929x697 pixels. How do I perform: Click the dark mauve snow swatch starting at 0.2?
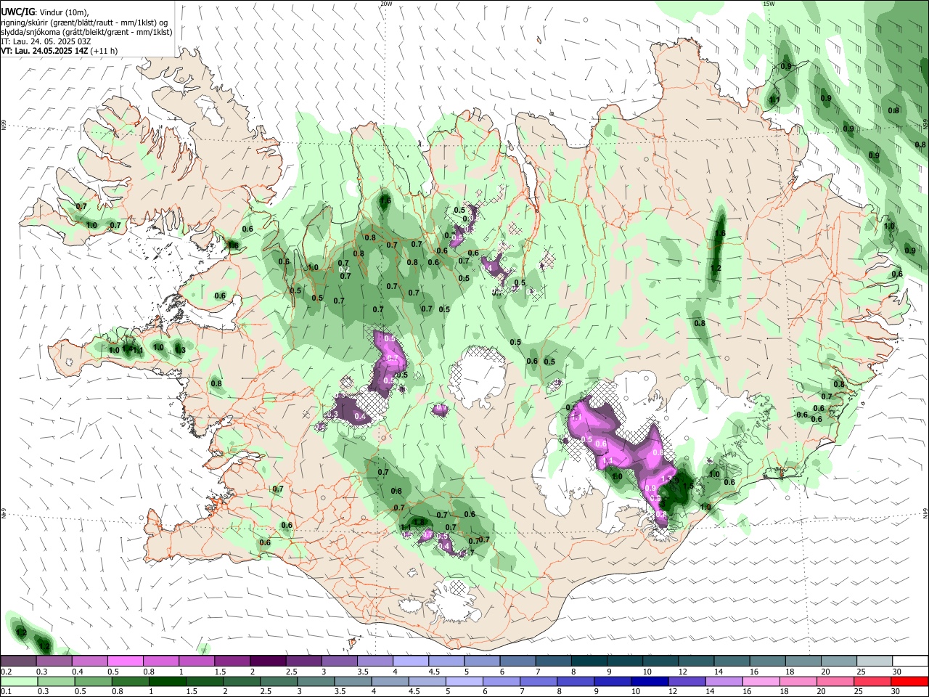18,661
